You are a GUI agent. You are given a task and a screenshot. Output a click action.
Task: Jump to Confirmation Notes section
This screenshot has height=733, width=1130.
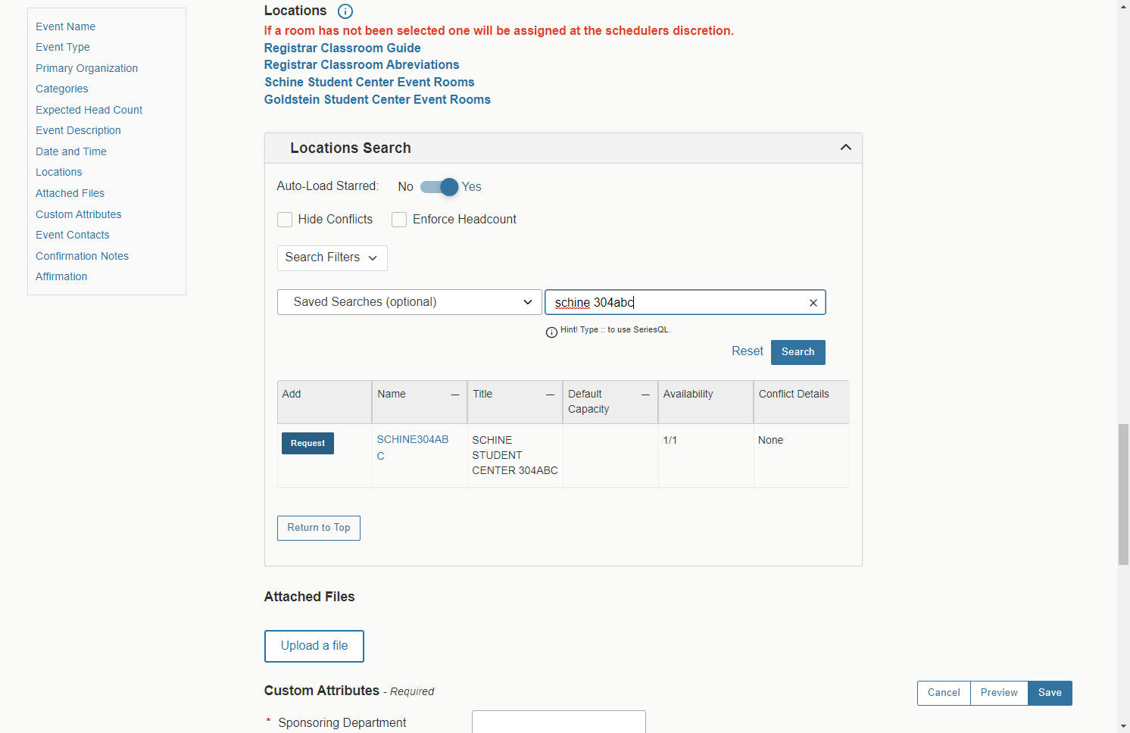(82, 256)
